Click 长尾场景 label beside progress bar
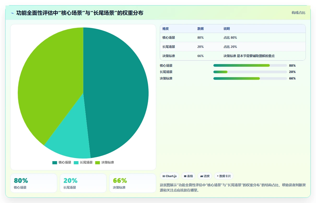Screen dimensions: 316x203 [166, 72]
